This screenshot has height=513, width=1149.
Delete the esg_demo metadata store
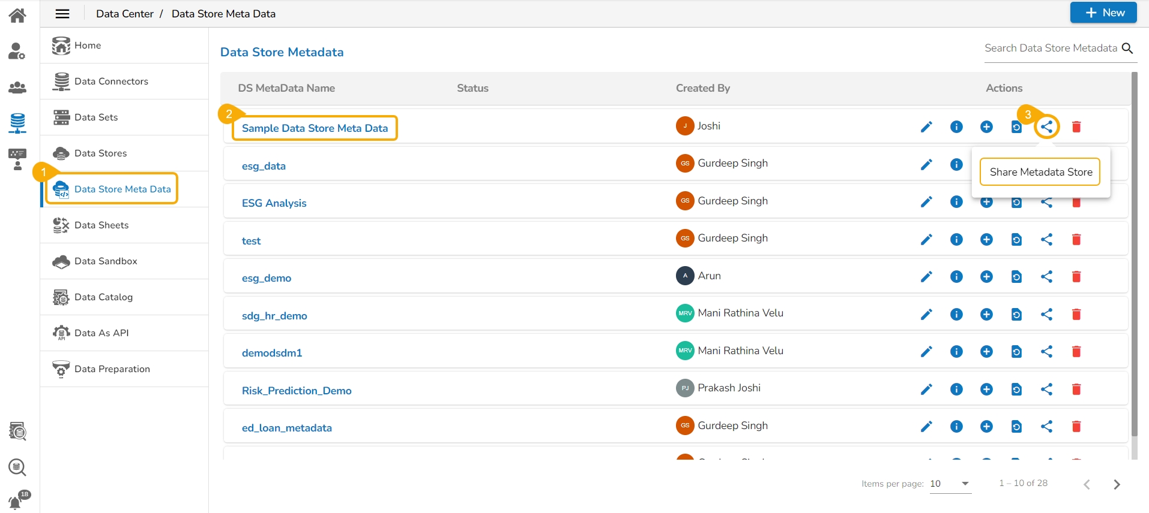click(x=1076, y=277)
